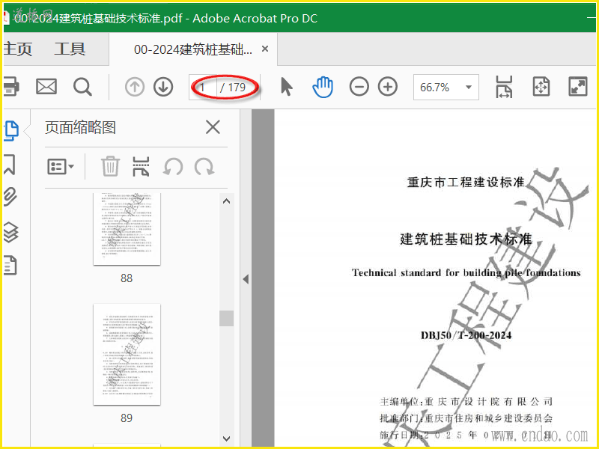
Task: Open the bottom sidebar page-content icon
Action: [10, 266]
